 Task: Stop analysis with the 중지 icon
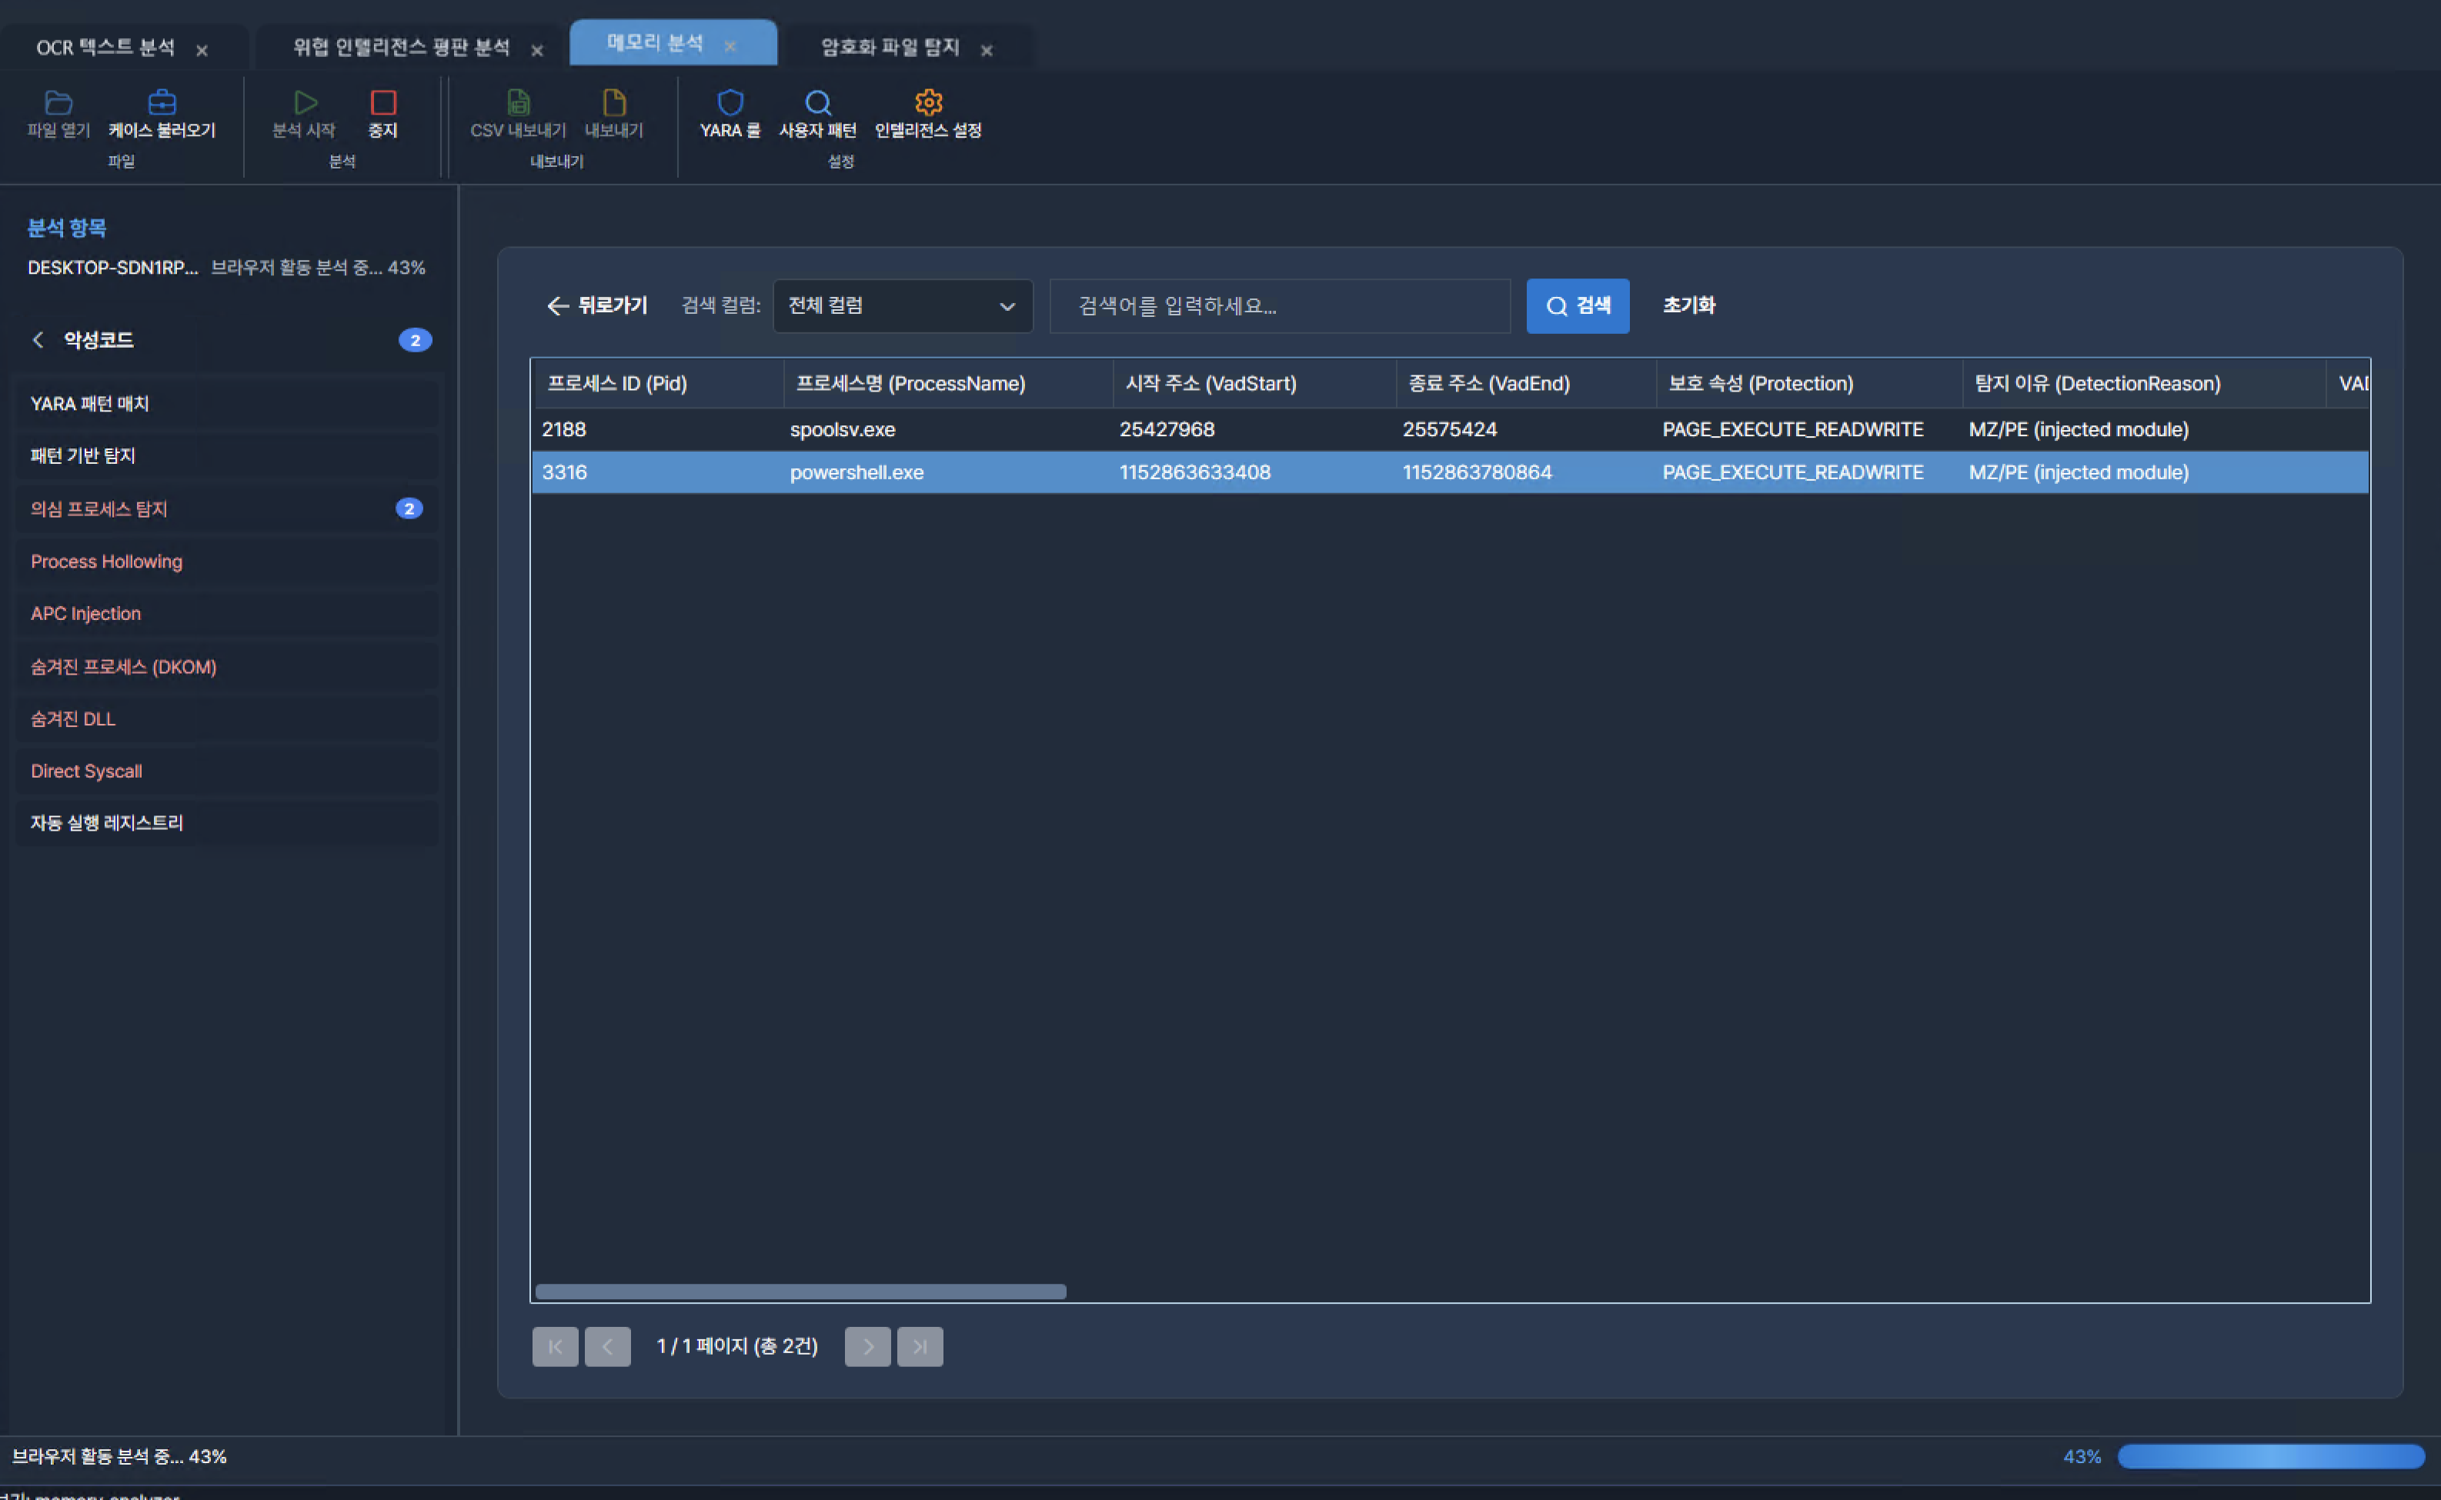point(383,102)
